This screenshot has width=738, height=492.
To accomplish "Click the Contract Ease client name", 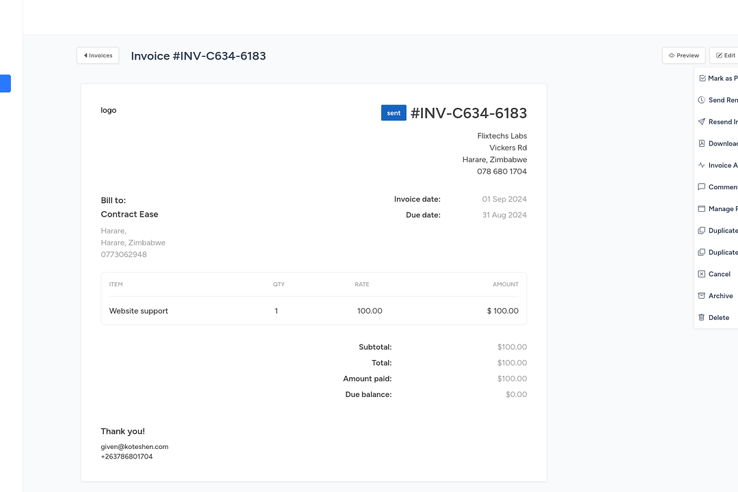I will tap(129, 214).
